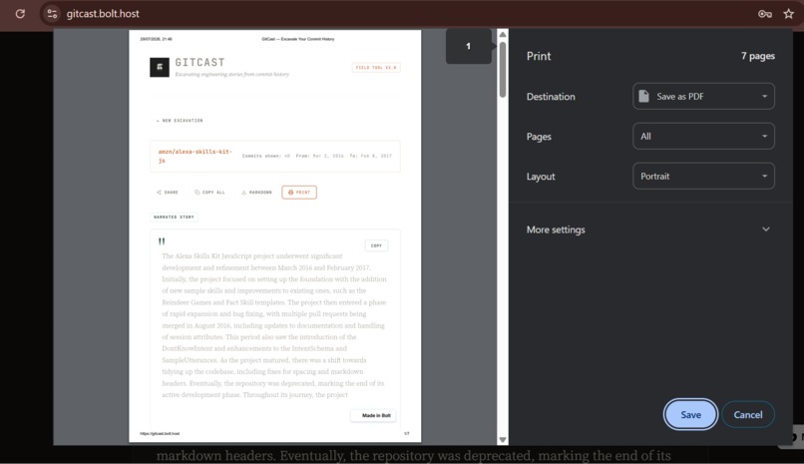804x464 pixels.
Task: Open the password manager key icon
Action: pos(764,14)
